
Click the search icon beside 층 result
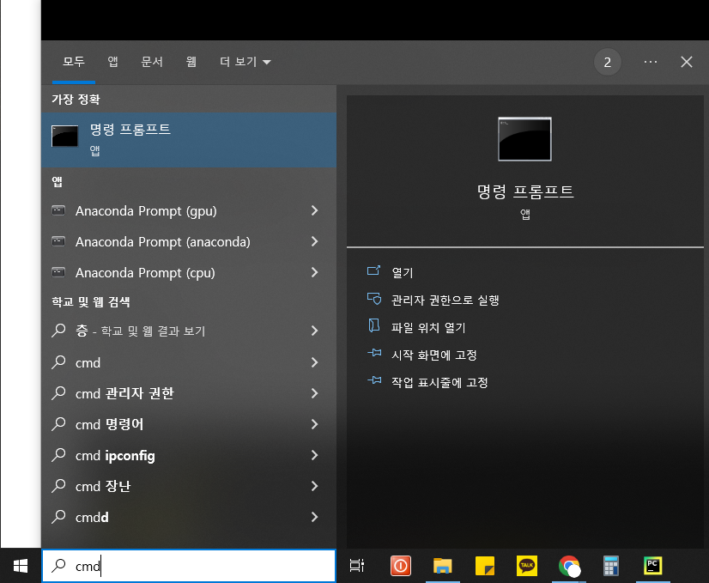click(58, 331)
